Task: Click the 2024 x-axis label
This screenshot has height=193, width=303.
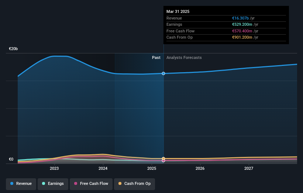Action: pyautogui.click(x=103, y=169)
